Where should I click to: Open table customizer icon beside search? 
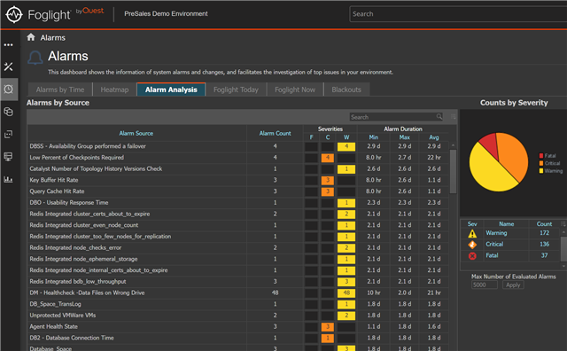click(453, 116)
